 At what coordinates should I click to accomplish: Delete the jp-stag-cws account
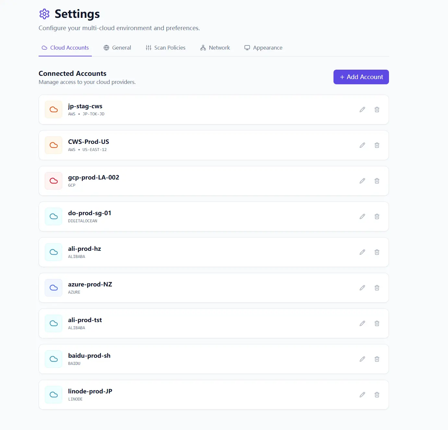click(377, 110)
